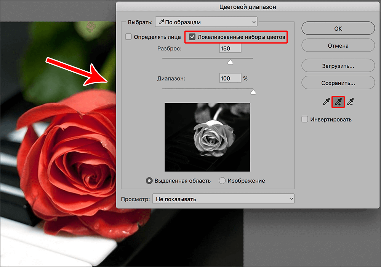Click the Сохранить... button
The image size is (381, 267).
click(338, 83)
